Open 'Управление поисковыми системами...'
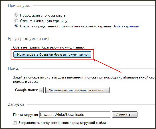The image size is (156, 129). (77, 90)
